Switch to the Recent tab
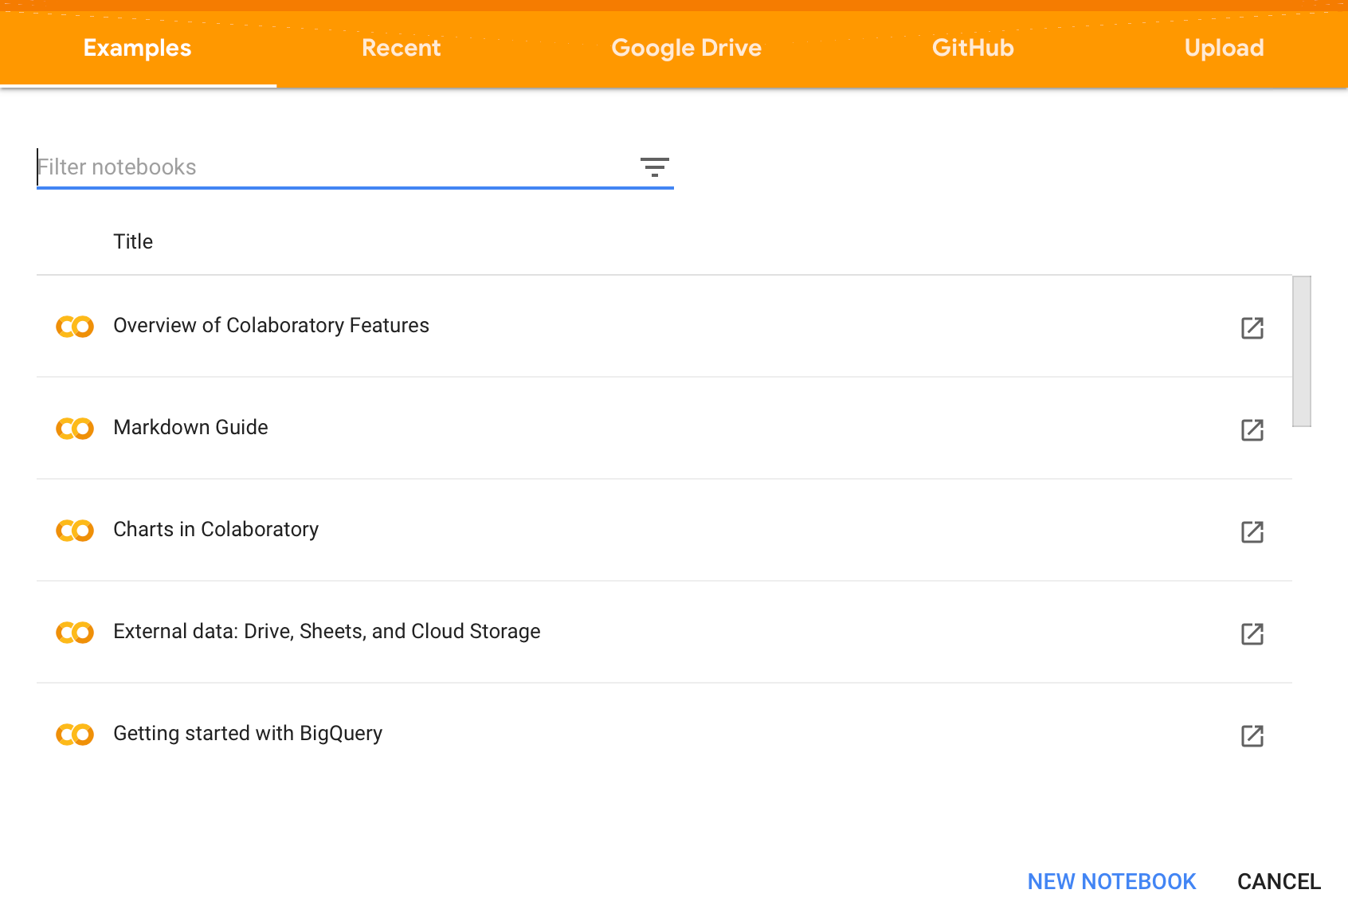1348x921 pixels. 401,48
